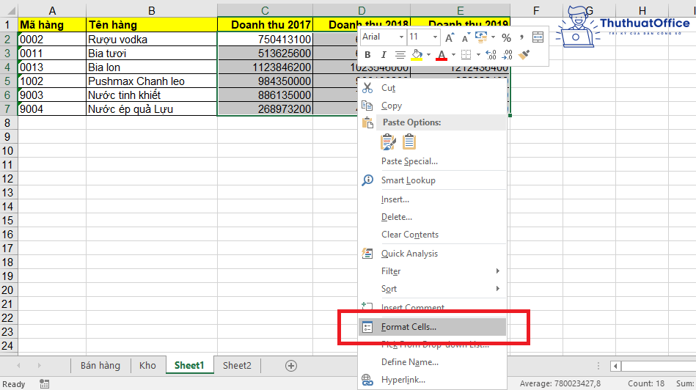Select column A header
This screenshot has width=696, height=390.
tap(52, 10)
